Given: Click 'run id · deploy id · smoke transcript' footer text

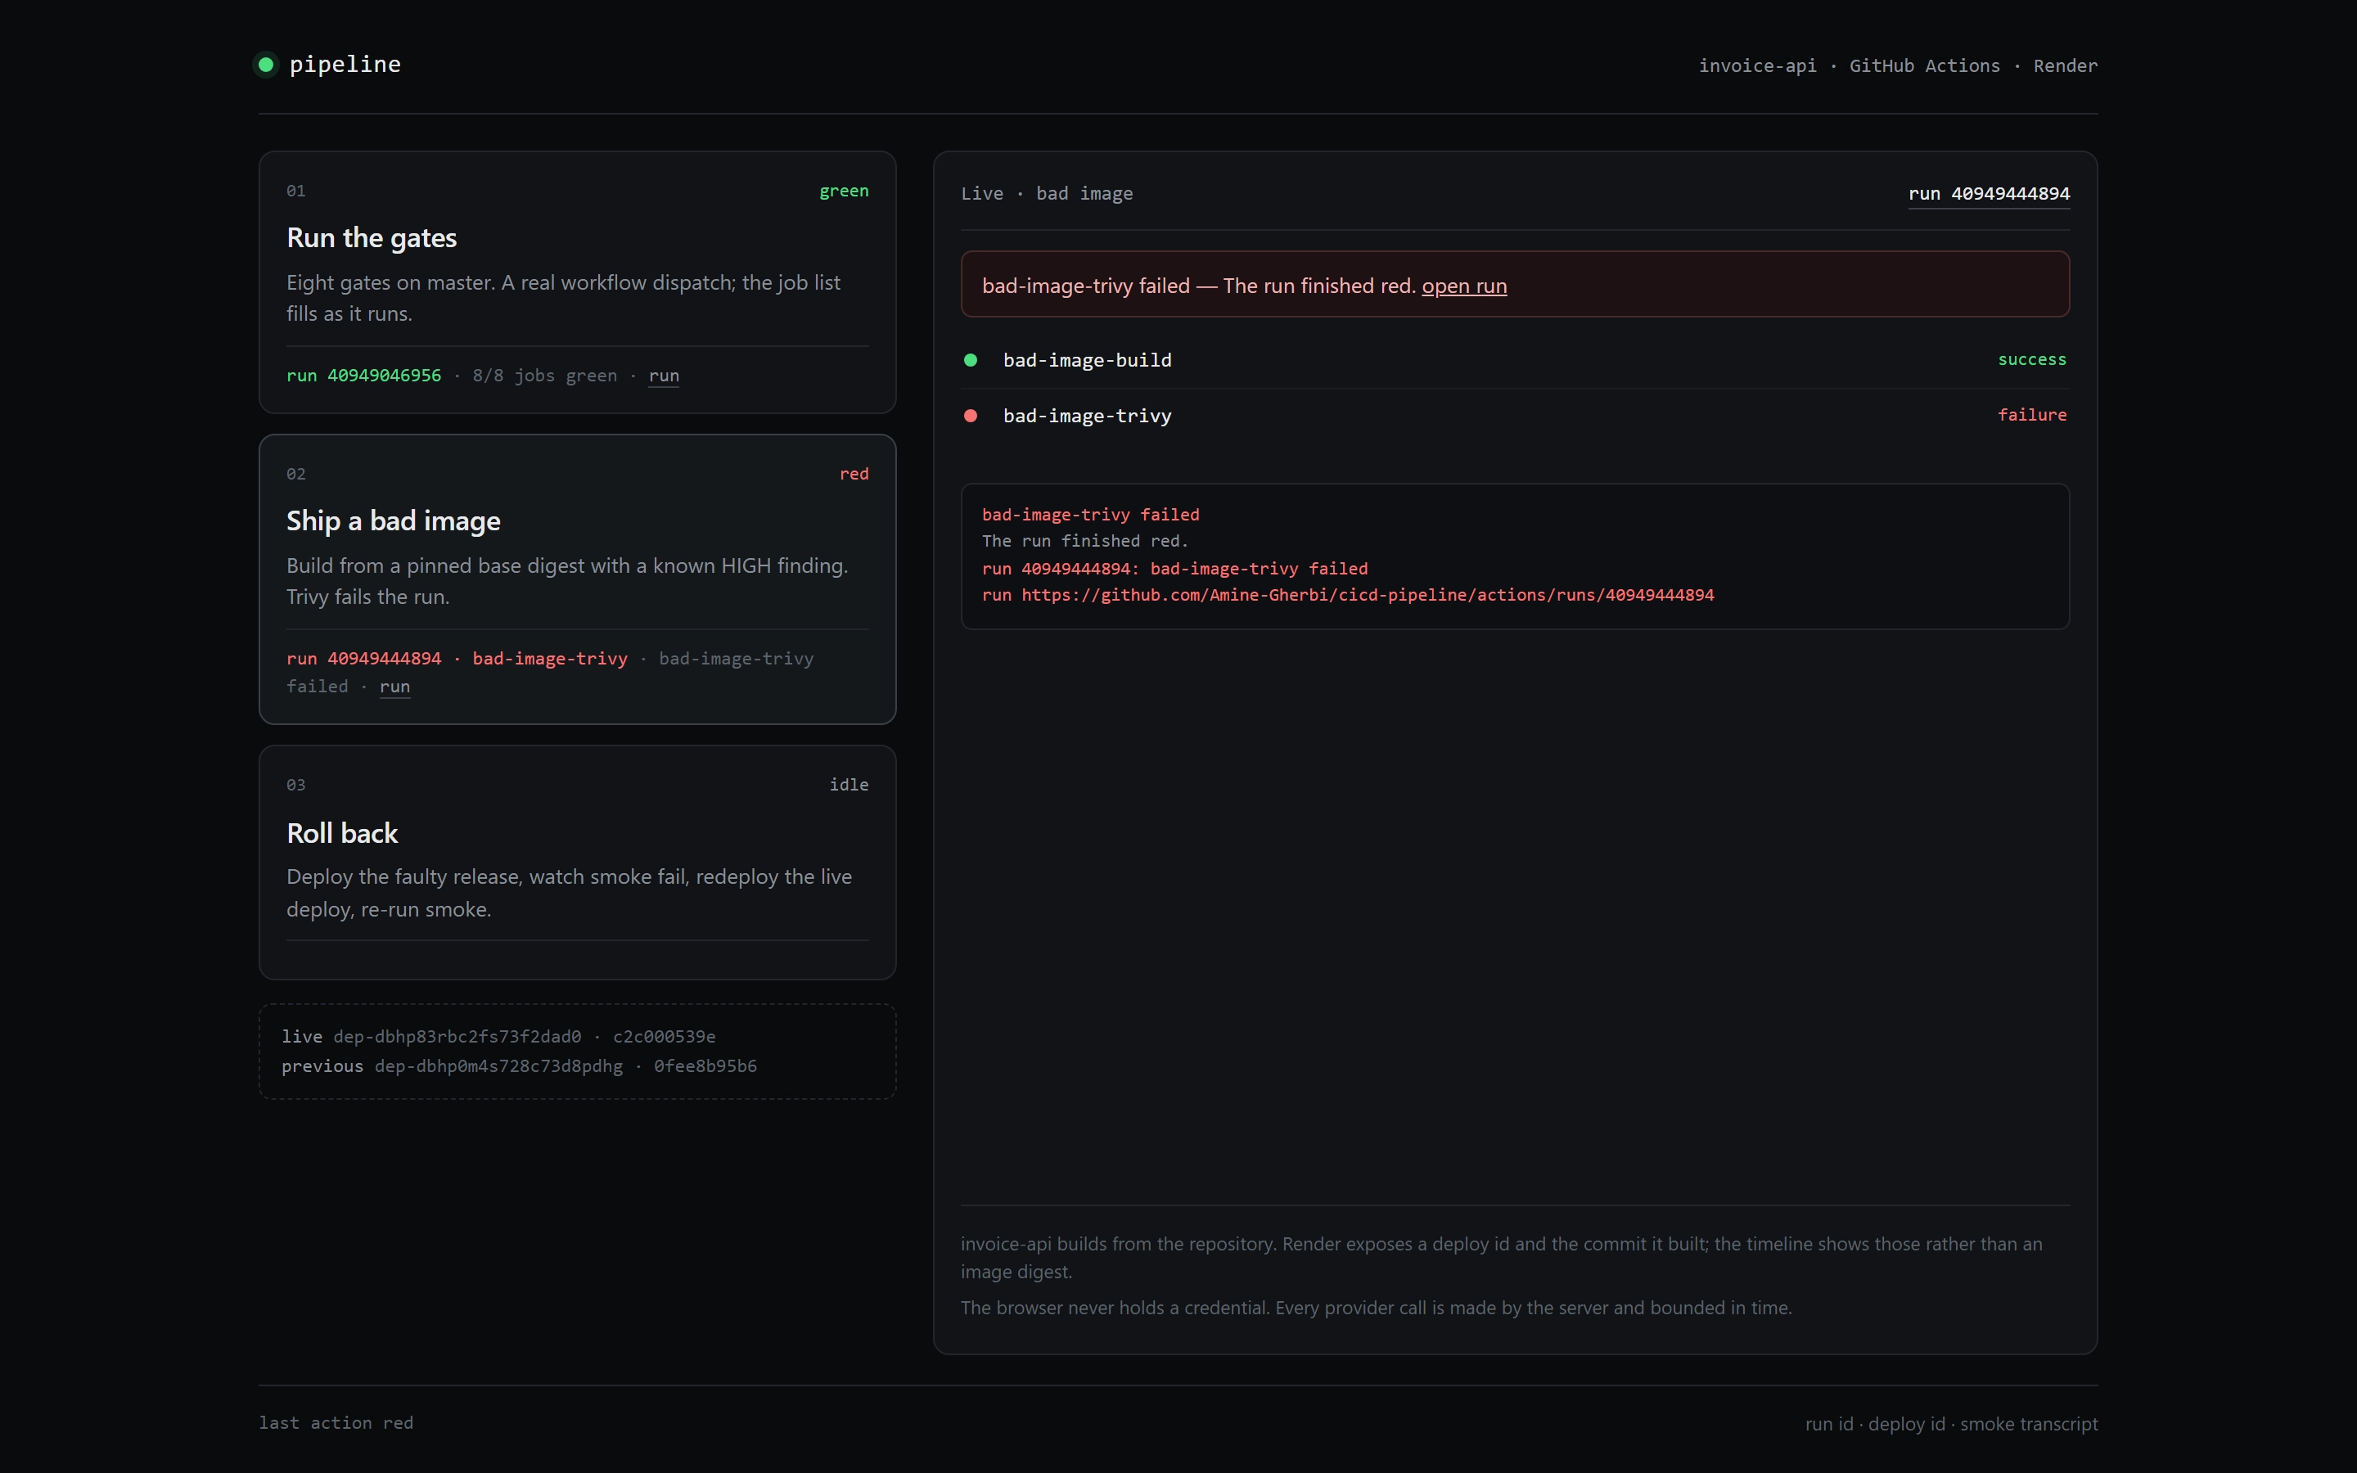Looking at the screenshot, I should (x=1951, y=1424).
